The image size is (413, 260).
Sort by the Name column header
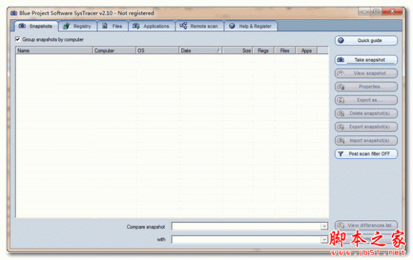click(x=54, y=50)
